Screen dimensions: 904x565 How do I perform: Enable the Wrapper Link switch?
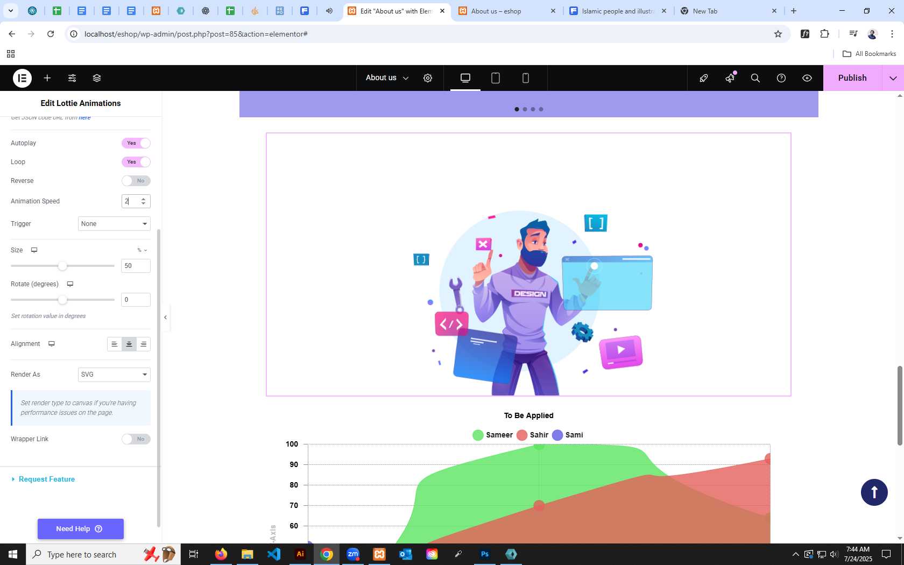136,439
